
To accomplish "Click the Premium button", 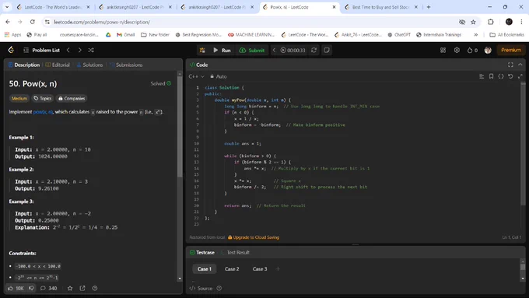I will click(511, 50).
